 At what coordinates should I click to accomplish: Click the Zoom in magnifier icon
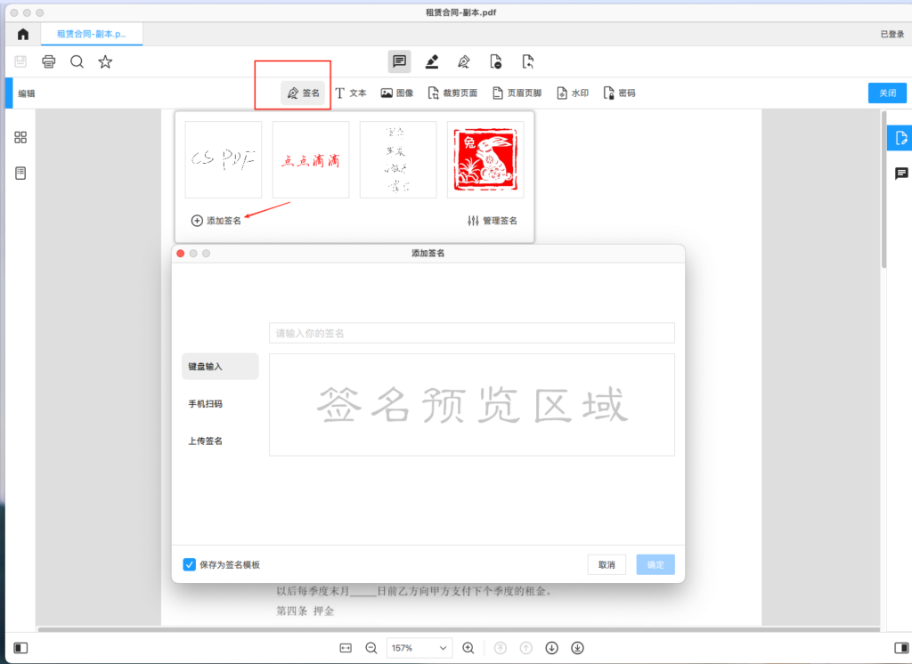pyautogui.click(x=468, y=648)
